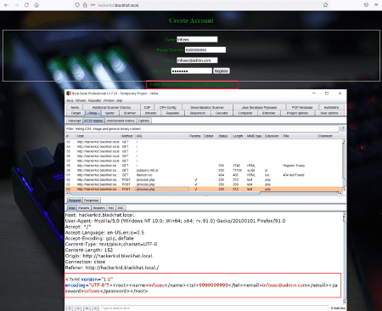The width and height of the screenshot is (382, 311).
Task: Open the Extender tab
Action: (269, 113)
